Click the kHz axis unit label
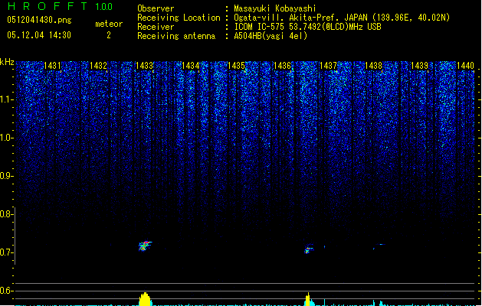This screenshot has height=306, width=482. [7, 62]
